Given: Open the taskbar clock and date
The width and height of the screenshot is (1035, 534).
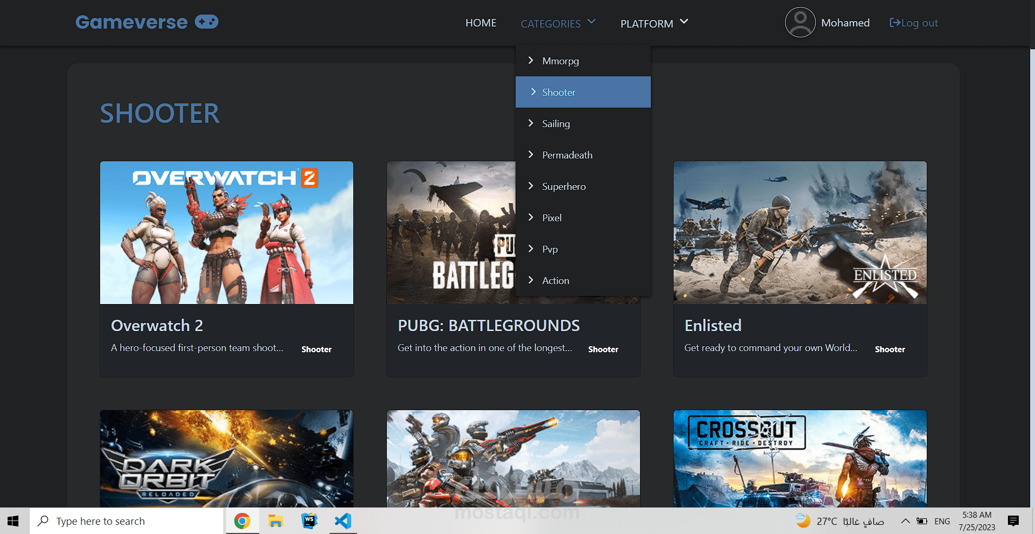Looking at the screenshot, I should point(977,521).
